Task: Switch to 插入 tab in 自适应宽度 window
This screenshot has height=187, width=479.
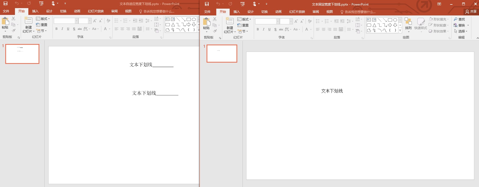Action: [x=35, y=11]
